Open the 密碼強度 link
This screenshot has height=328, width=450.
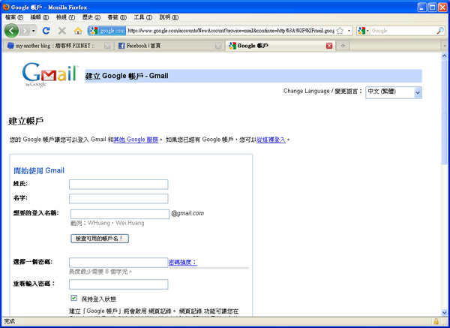coord(183,262)
